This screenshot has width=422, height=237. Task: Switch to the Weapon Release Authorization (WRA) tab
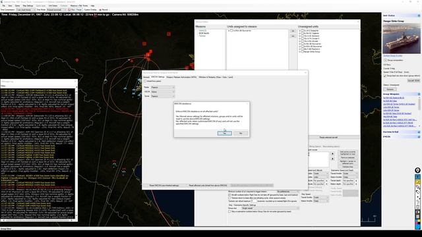(181, 77)
